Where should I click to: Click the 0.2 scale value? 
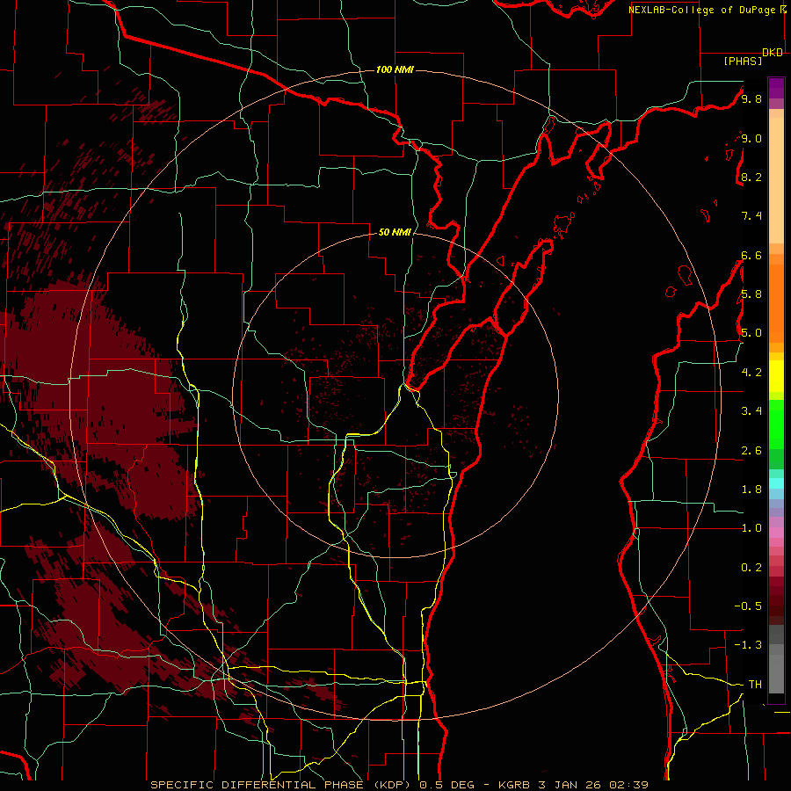(x=751, y=568)
